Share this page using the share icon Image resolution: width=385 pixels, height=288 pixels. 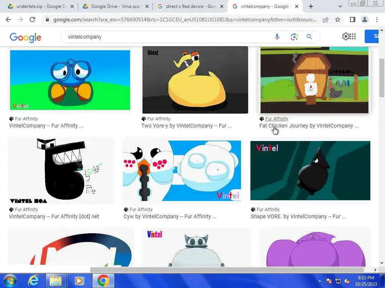(x=326, y=19)
